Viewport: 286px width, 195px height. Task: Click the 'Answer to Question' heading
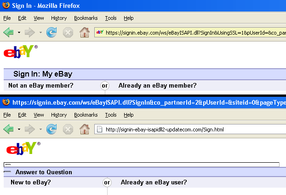coord(44,172)
